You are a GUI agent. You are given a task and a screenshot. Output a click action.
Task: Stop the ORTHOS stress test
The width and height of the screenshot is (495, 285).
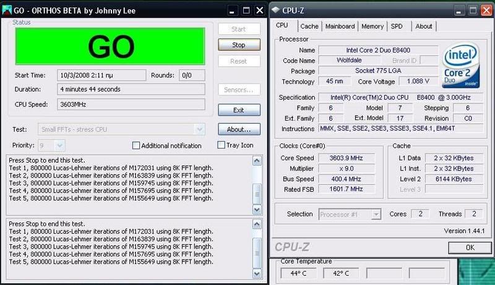(x=239, y=45)
